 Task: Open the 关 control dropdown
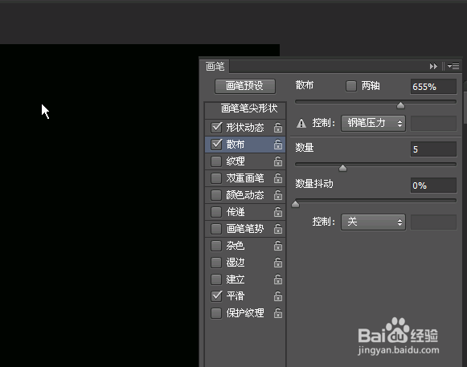(373, 222)
